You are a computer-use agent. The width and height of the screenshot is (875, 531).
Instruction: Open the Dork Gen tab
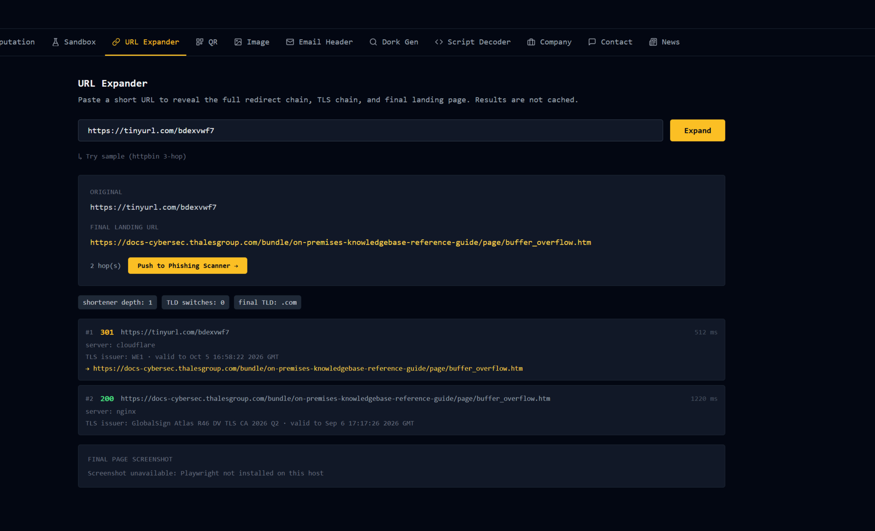click(394, 42)
